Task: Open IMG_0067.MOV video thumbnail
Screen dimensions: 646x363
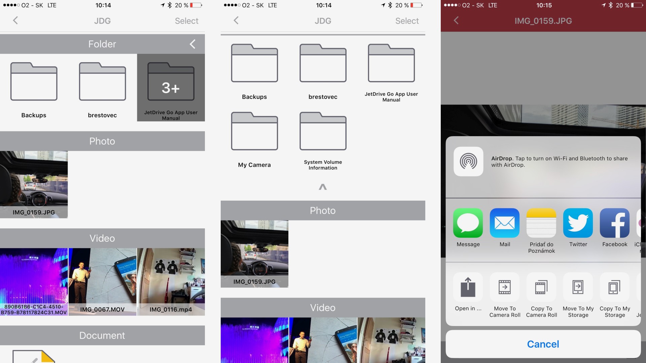Action: [x=102, y=281]
